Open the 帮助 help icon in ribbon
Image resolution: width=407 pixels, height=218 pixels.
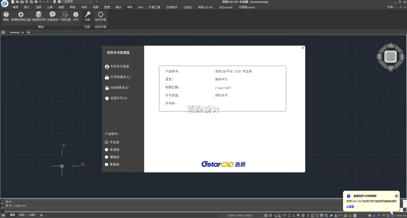(x=6, y=16)
